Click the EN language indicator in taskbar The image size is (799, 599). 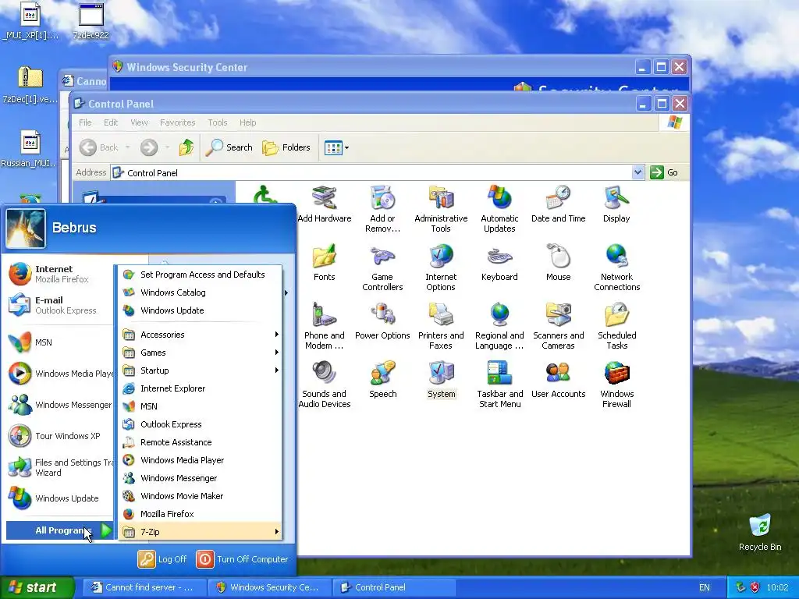pos(705,587)
